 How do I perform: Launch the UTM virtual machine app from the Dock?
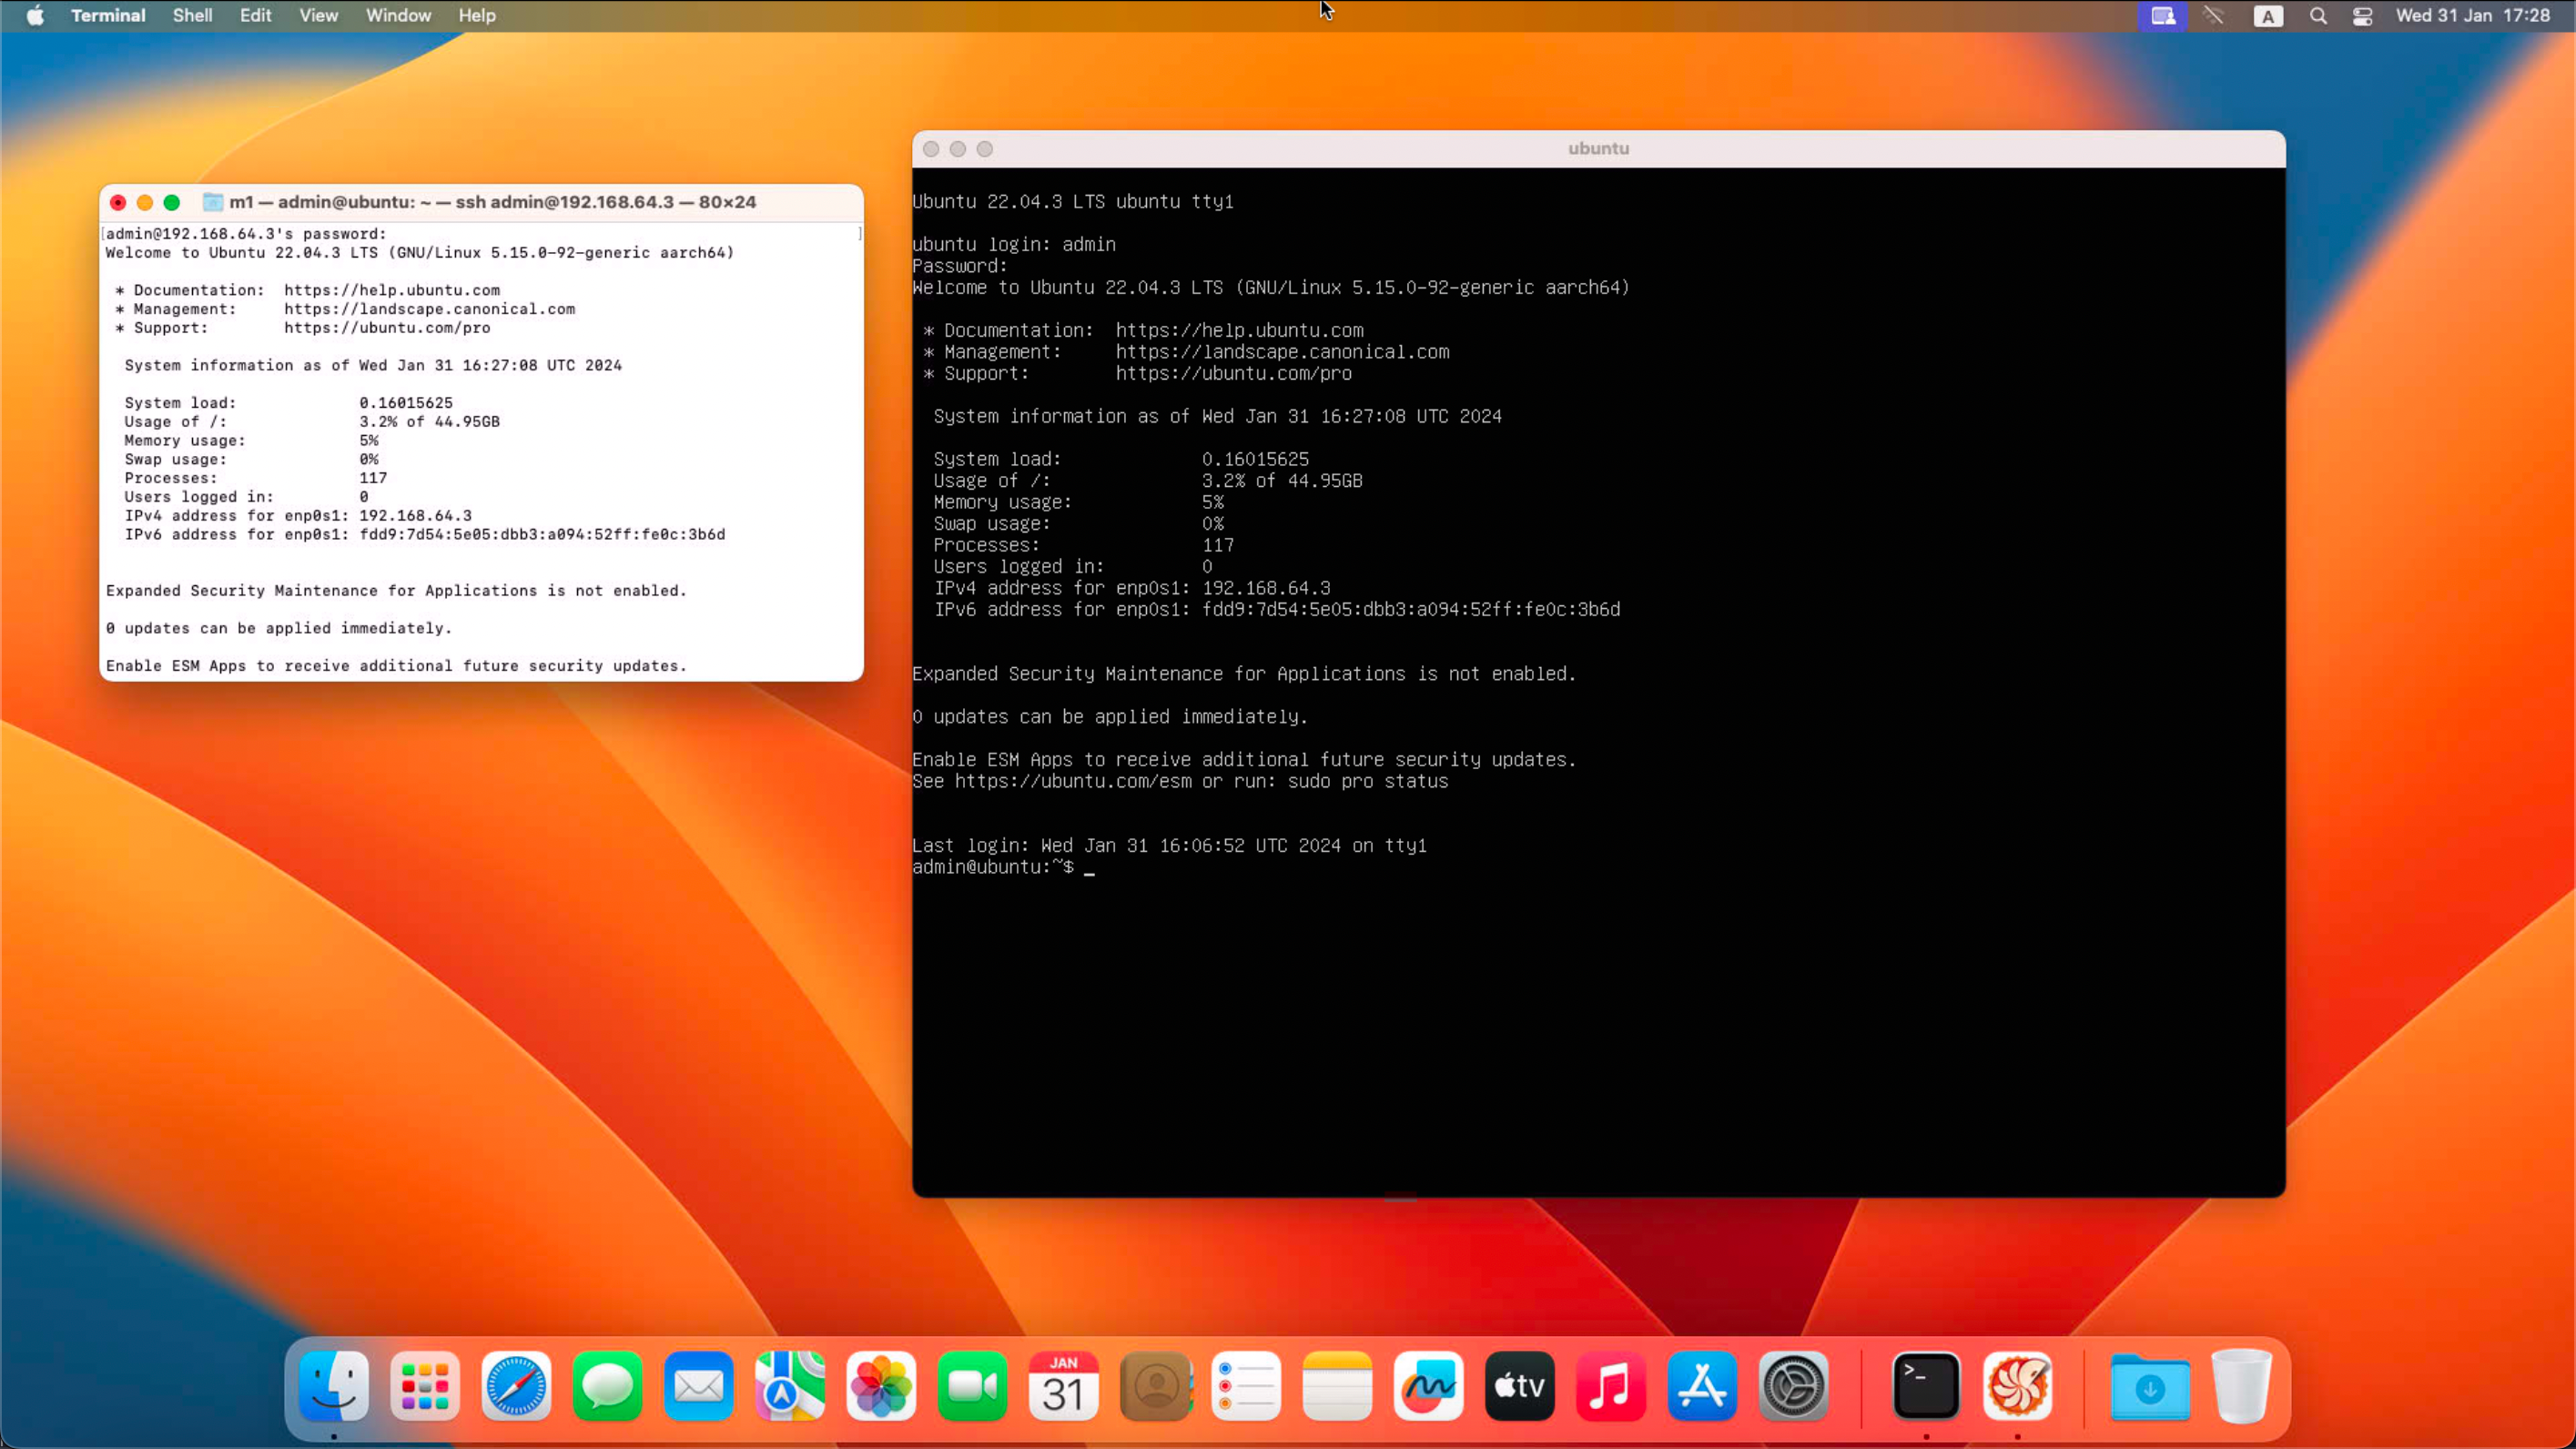tap(2019, 1386)
